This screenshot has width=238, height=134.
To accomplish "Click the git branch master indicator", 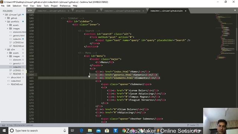I will coord(192,125).
